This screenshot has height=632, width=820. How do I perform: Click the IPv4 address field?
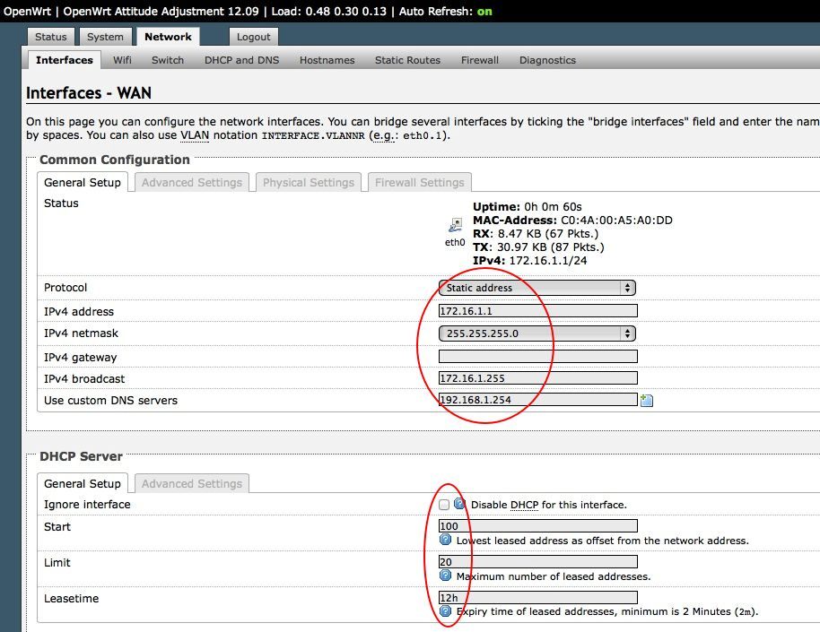coord(537,311)
